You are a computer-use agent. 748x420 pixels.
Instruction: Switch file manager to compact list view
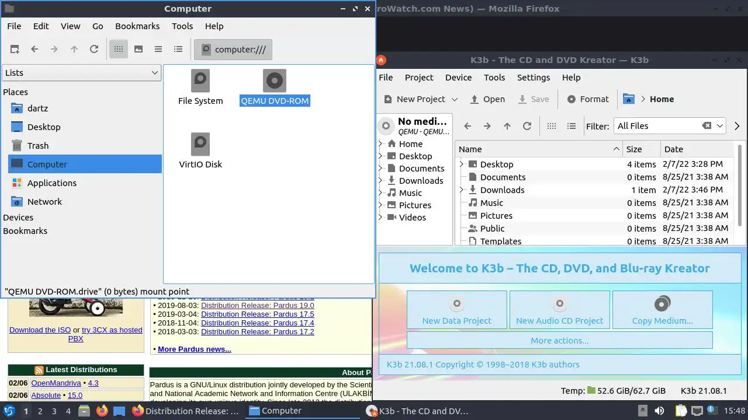tap(158, 50)
